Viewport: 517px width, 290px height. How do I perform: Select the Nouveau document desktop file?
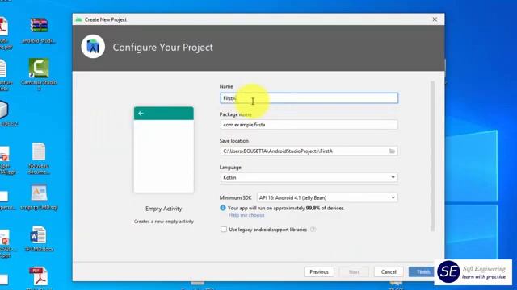point(39,159)
